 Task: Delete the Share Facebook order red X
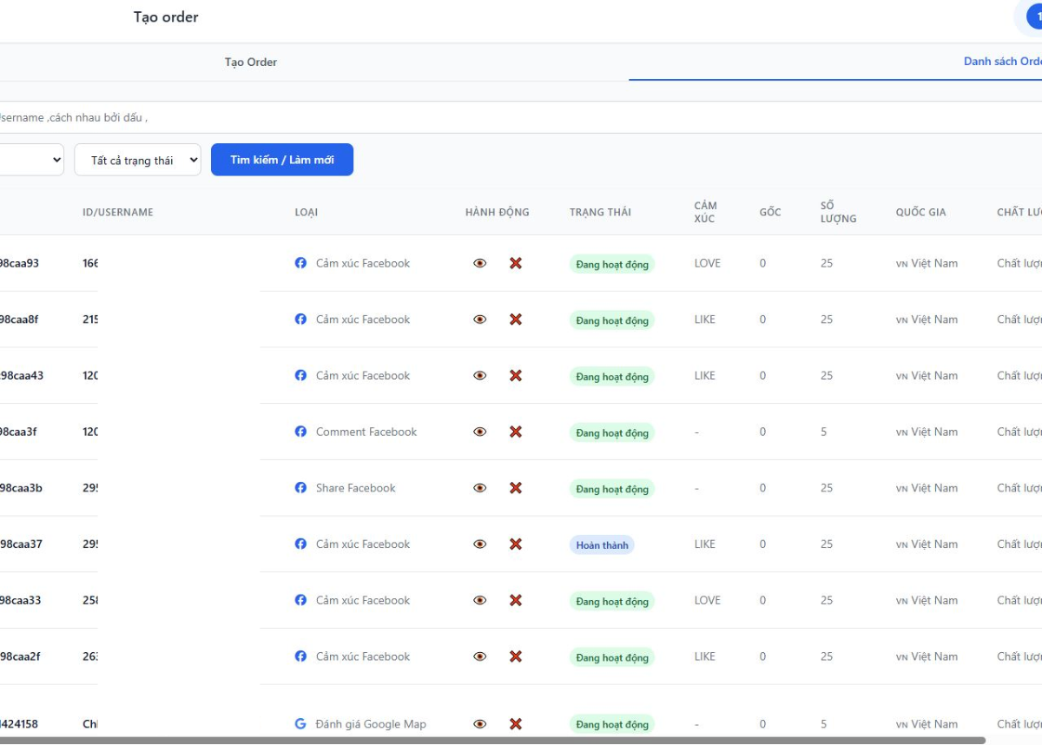pyautogui.click(x=516, y=488)
